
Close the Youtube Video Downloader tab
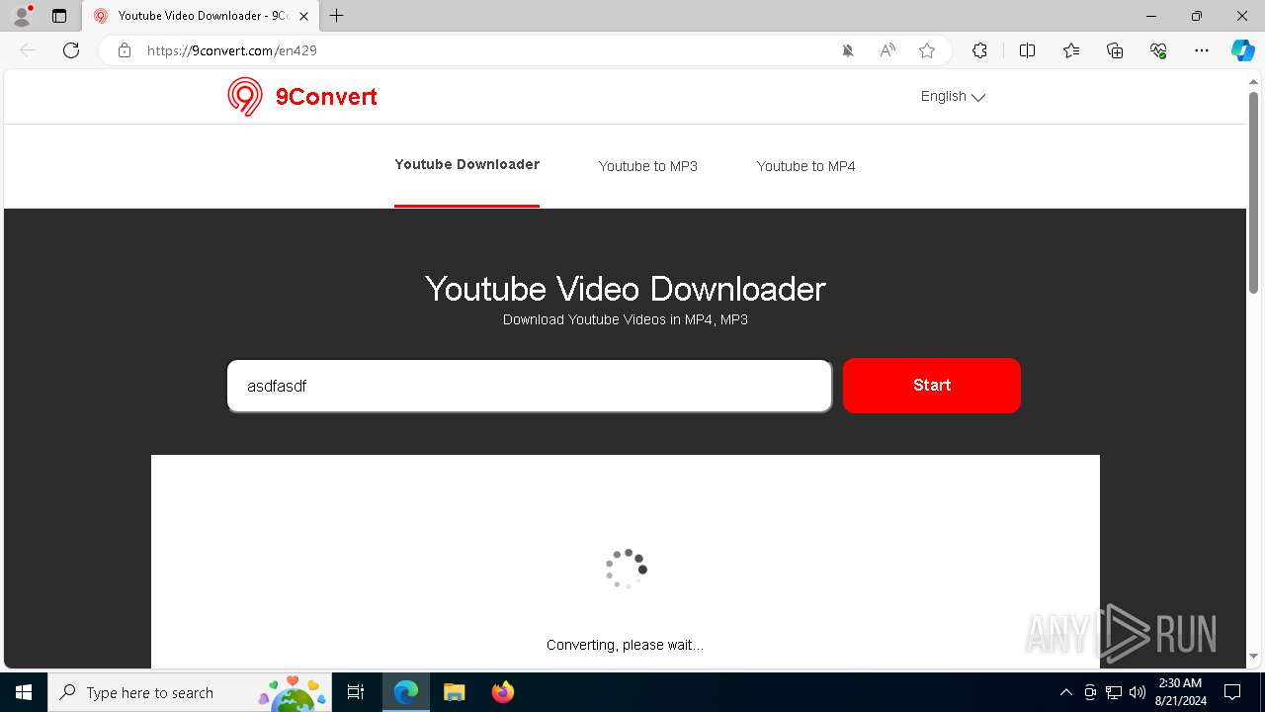point(303,16)
